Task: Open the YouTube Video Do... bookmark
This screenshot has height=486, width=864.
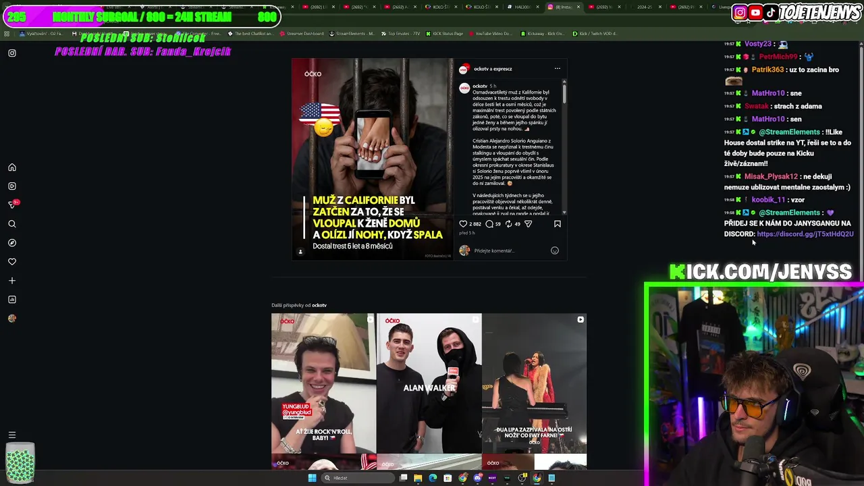Action: tap(490, 34)
